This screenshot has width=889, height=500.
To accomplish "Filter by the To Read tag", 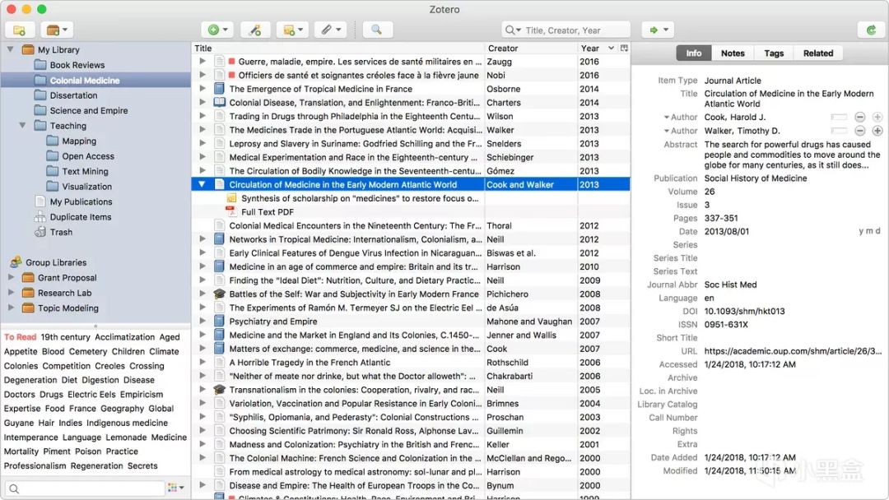I will tap(20, 337).
